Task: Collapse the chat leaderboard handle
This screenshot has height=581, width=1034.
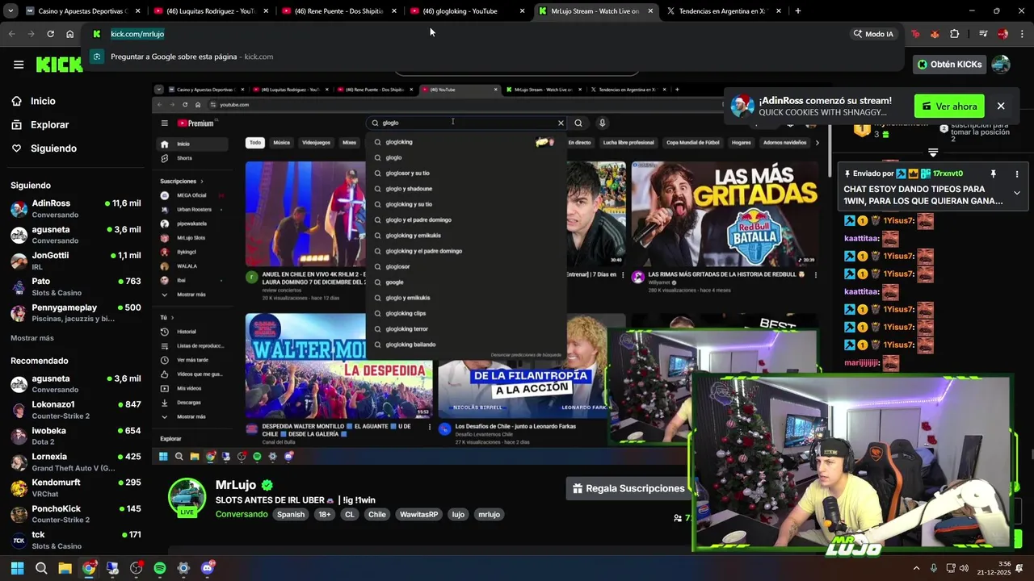Action: click(x=933, y=153)
